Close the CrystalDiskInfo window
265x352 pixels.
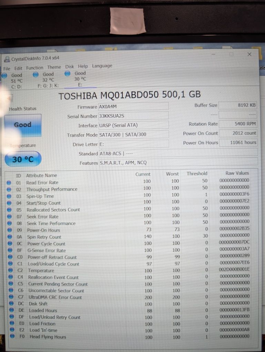click(x=249, y=54)
